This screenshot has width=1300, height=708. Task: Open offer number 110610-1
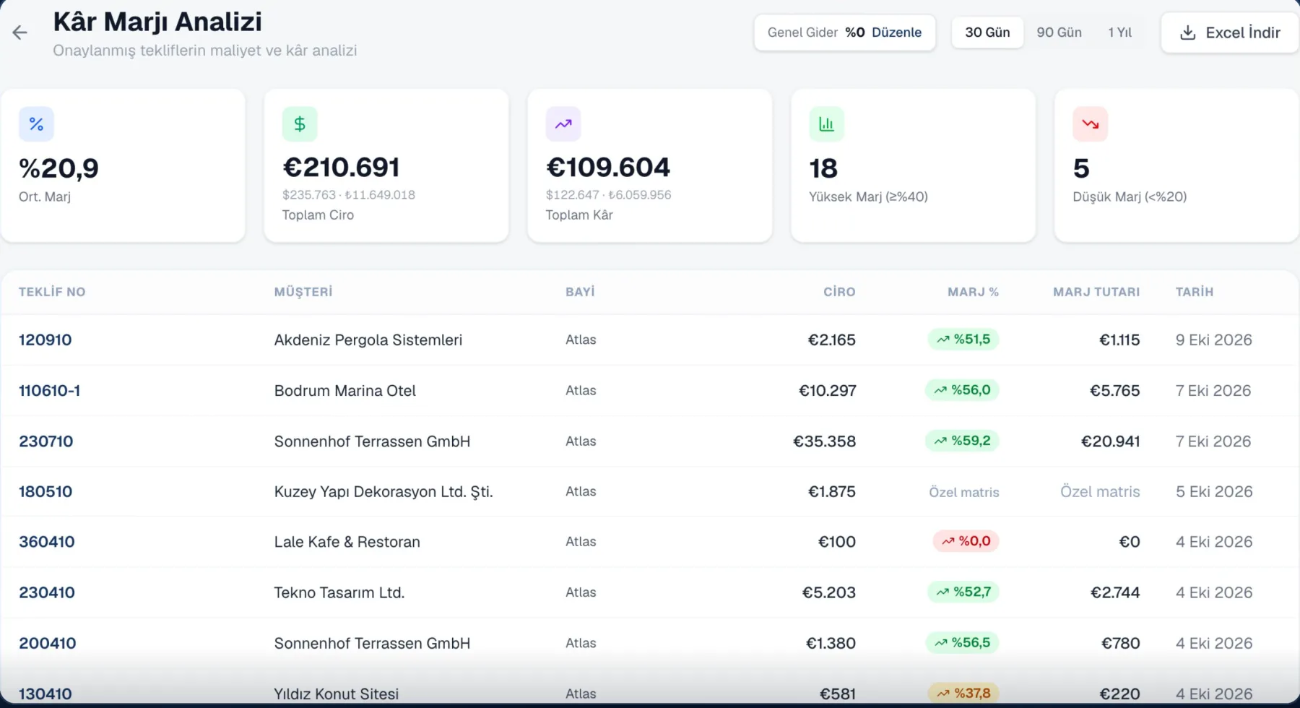pos(50,391)
